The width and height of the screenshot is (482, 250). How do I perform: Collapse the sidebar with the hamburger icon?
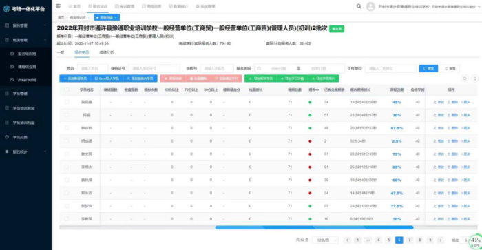58,6
